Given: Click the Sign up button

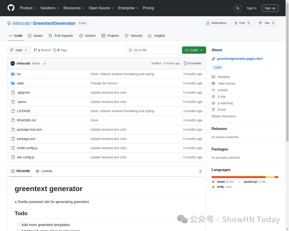Looking at the screenshot, I should tap(270, 8).
